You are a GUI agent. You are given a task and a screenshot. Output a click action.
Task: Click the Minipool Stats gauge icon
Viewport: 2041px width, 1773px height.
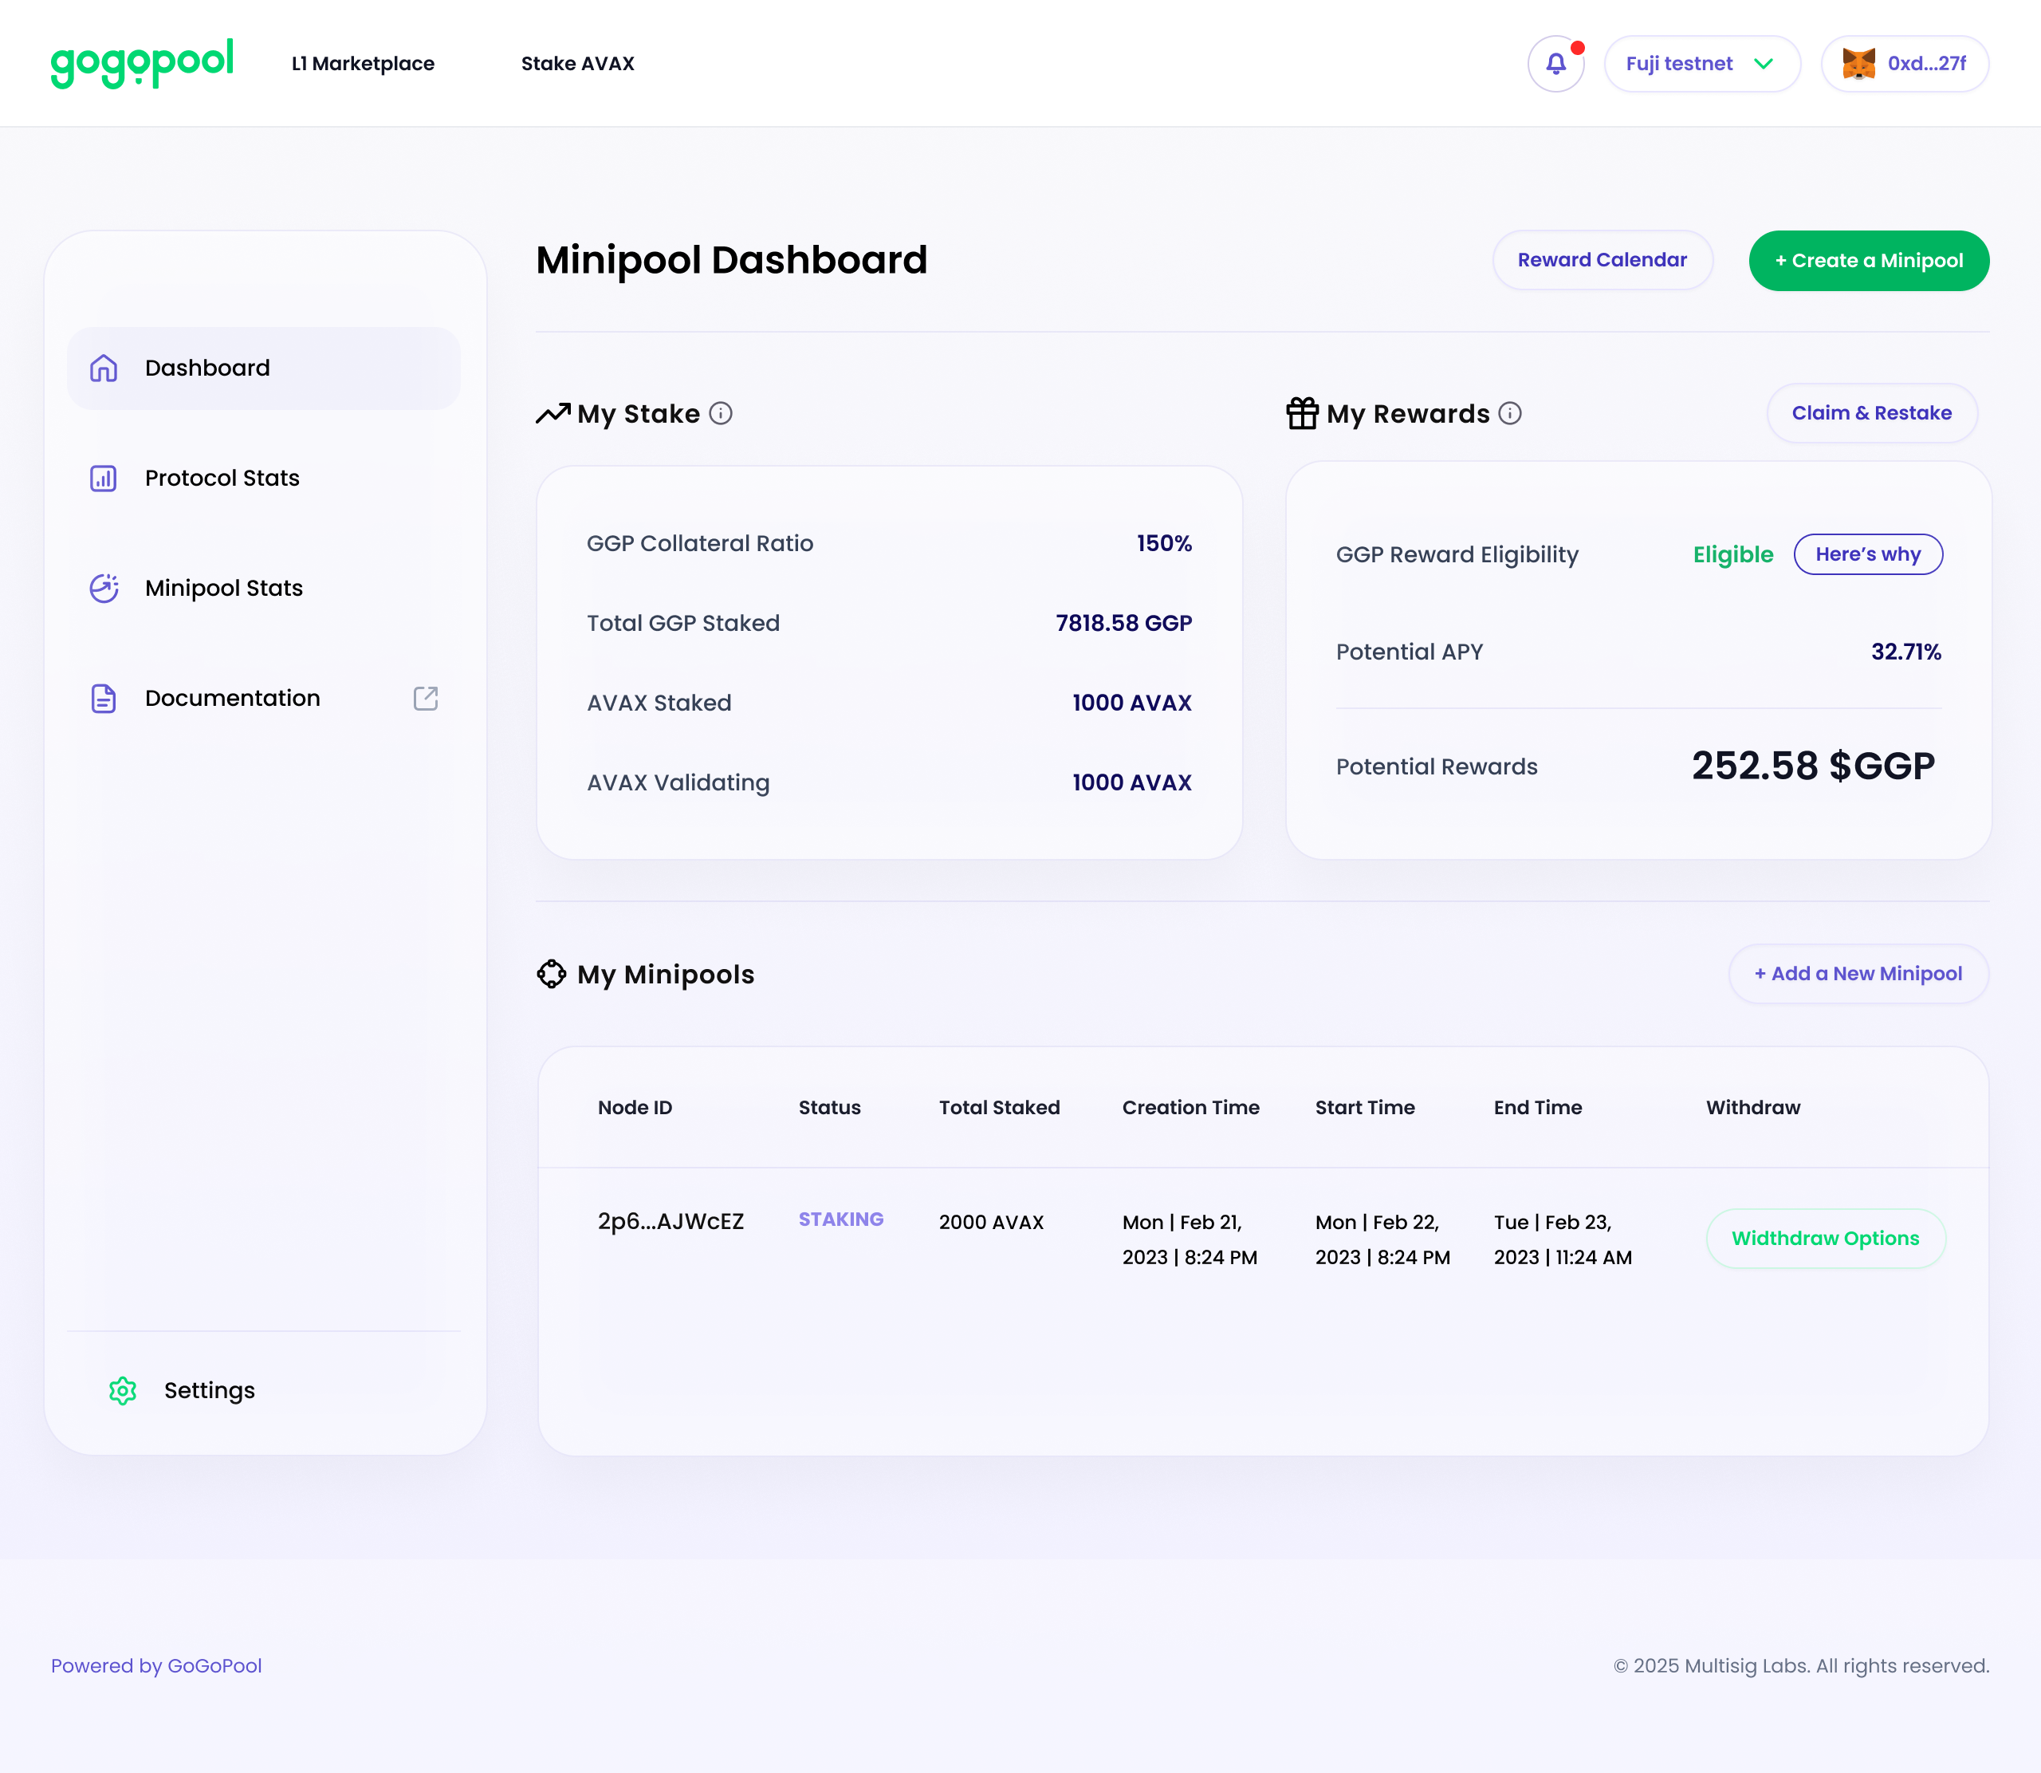click(104, 588)
